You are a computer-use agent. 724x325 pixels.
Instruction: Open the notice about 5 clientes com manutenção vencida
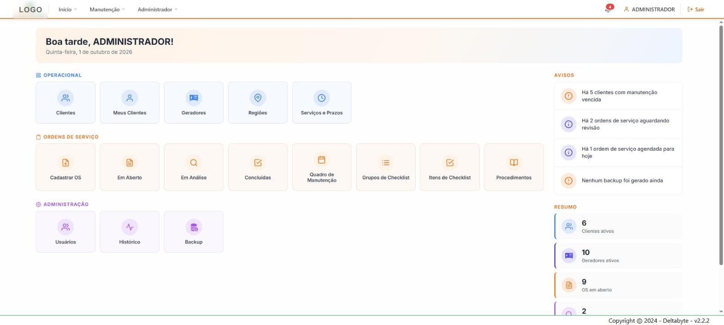pos(618,96)
